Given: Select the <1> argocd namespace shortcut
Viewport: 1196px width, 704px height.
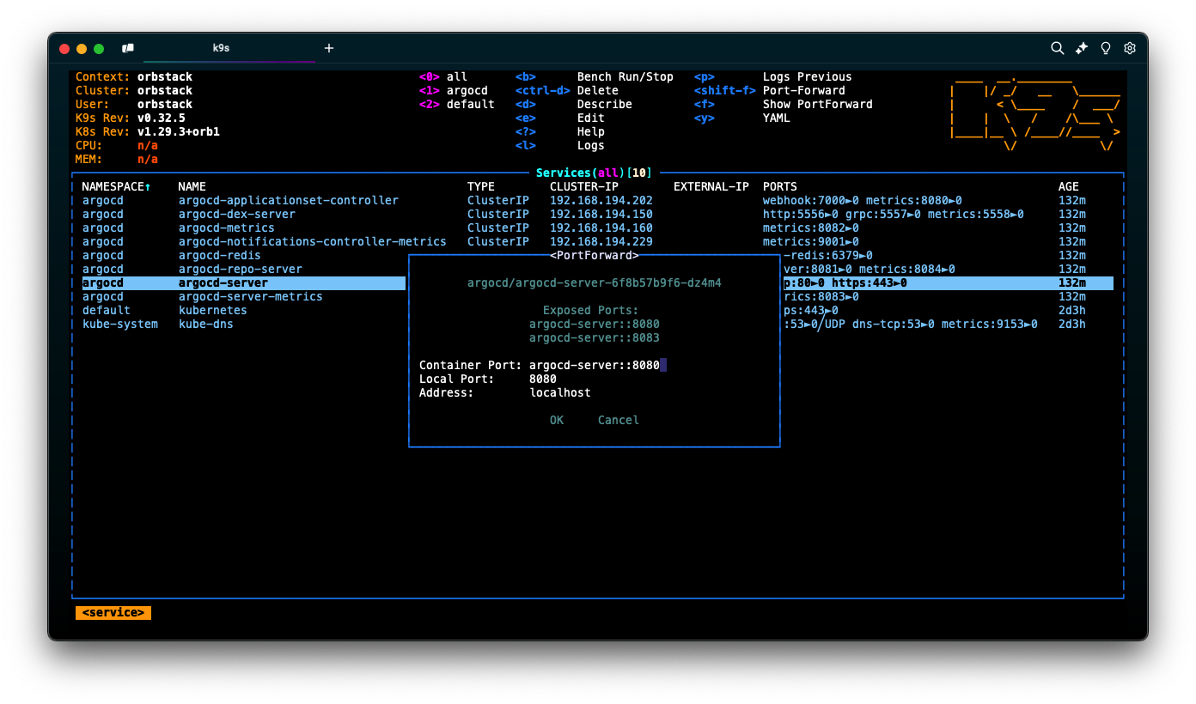Looking at the screenshot, I should click(x=454, y=90).
